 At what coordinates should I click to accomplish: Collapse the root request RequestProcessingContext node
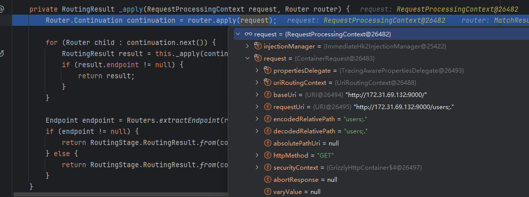[x=238, y=34]
